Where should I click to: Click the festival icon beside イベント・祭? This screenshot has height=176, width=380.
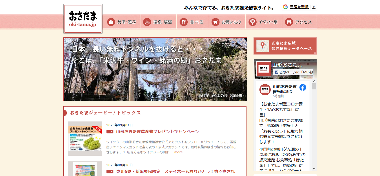tap(253, 22)
